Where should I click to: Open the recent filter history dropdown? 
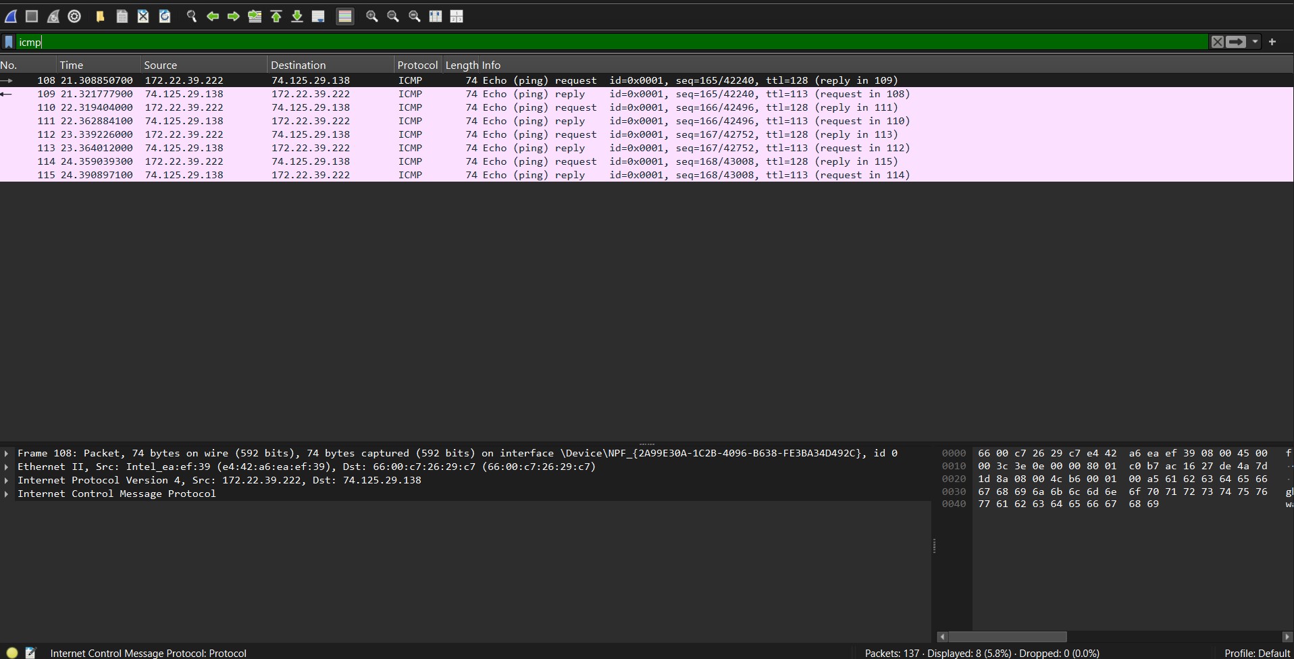[1255, 42]
